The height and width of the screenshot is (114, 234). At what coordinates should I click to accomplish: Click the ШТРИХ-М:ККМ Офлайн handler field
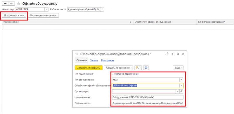click(146, 85)
